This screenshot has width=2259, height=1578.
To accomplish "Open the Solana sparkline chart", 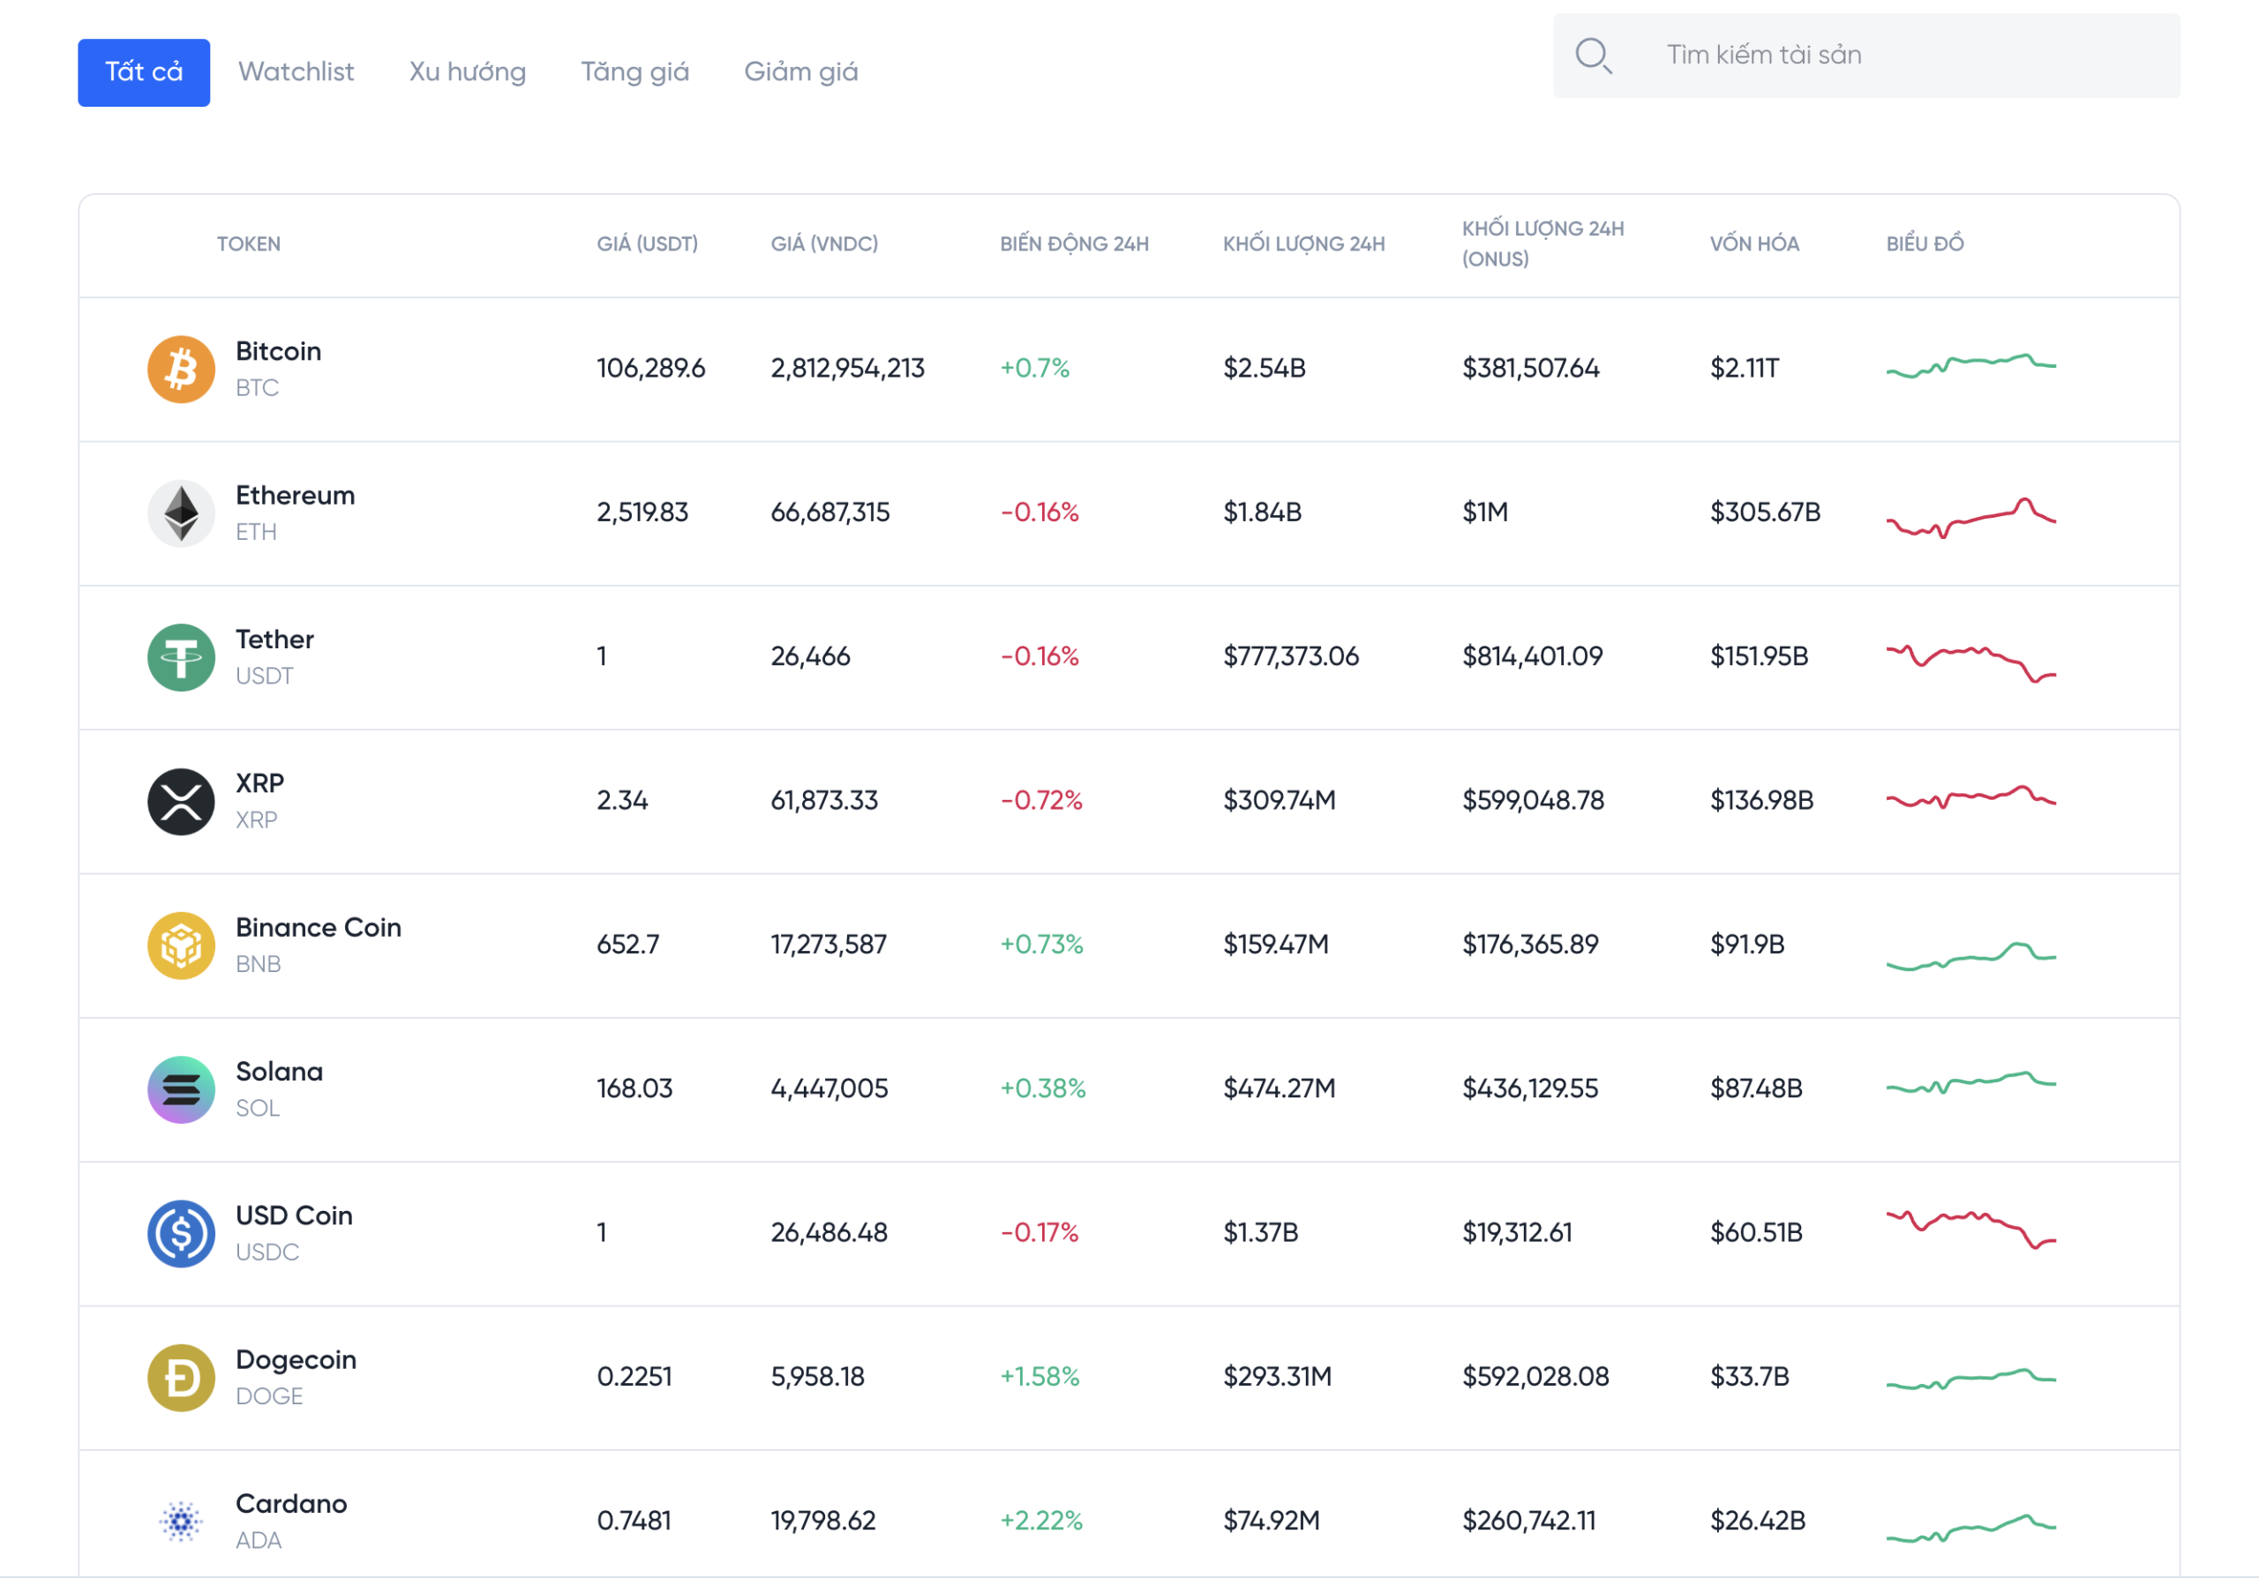I will [1970, 1082].
